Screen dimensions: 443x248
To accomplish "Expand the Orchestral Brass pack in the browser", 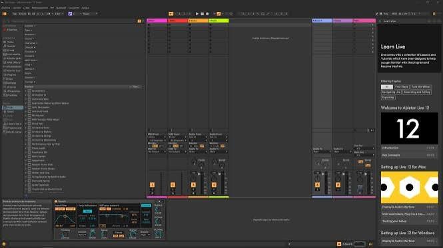I will (x=26, y=128).
